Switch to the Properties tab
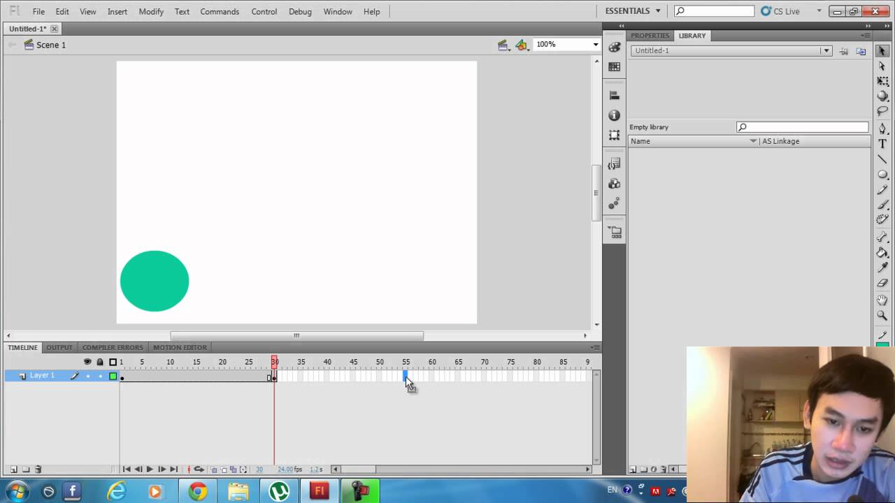This screenshot has width=895, height=503. (650, 36)
